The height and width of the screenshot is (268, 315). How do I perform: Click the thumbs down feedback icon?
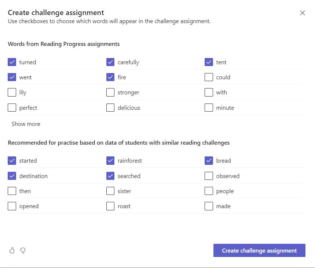tap(23, 250)
